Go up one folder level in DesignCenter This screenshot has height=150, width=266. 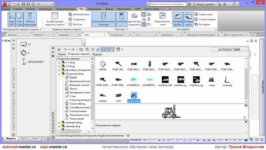click(x=81, y=50)
